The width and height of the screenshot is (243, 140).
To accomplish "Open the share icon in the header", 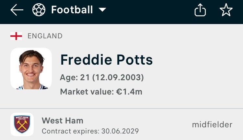I will pos(200,10).
